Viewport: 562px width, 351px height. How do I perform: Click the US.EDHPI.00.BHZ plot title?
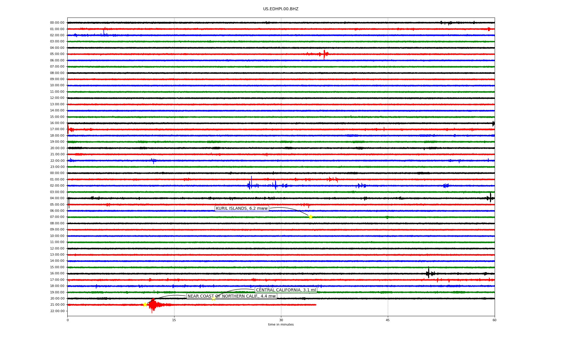(x=281, y=9)
